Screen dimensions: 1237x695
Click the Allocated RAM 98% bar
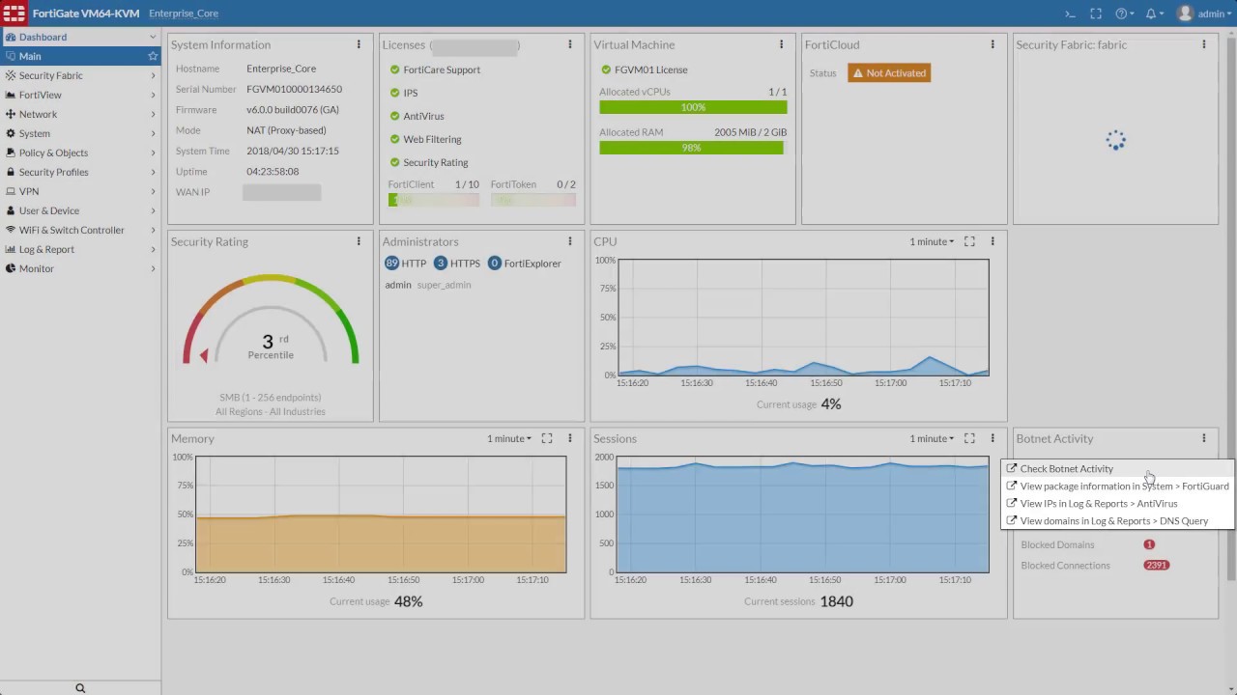[x=693, y=148]
